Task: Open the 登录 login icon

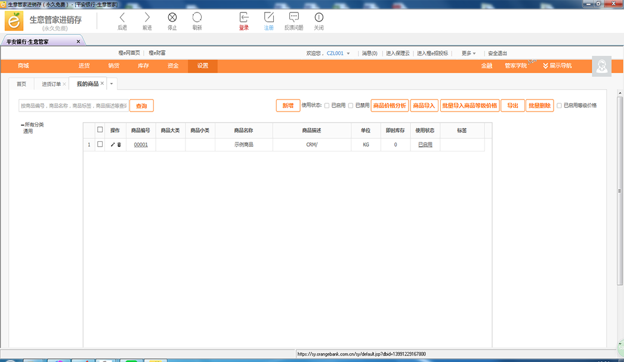Action: click(244, 18)
